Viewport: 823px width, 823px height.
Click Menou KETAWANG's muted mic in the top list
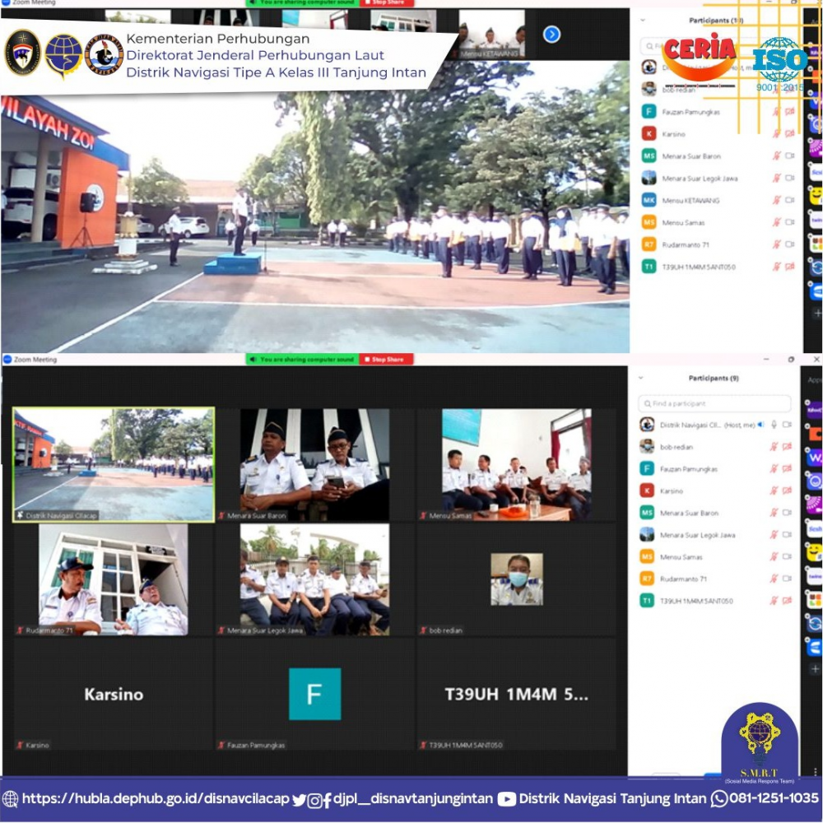click(x=776, y=200)
